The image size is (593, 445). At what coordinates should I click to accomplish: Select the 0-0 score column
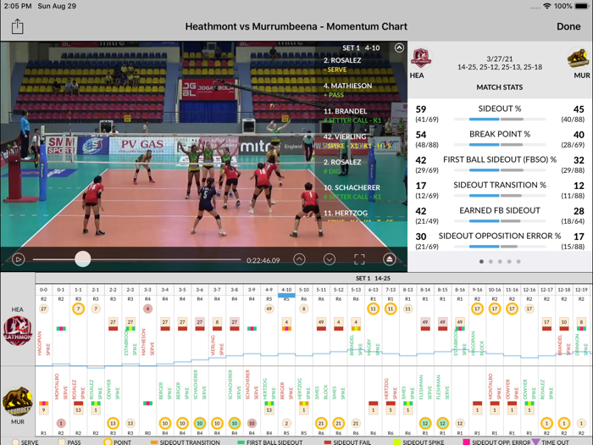43,290
